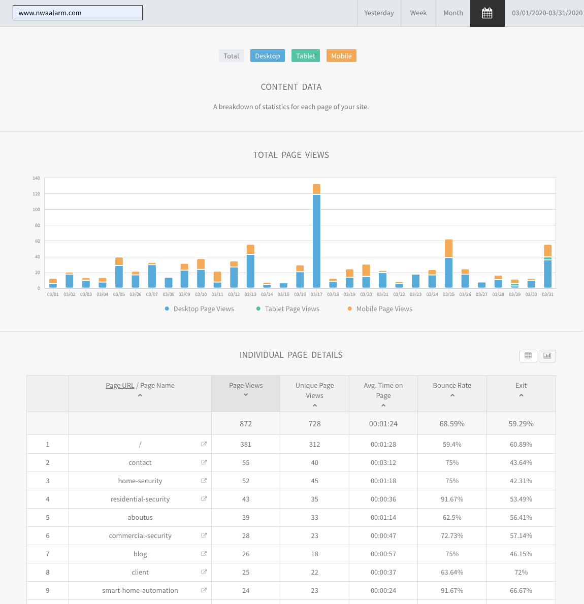The image size is (584, 604).
Task: Select the Yesterday date range tab
Action: (x=379, y=13)
